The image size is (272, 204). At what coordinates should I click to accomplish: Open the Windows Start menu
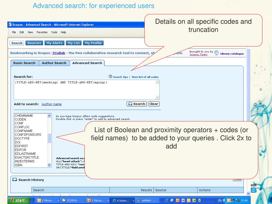point(19,200)
